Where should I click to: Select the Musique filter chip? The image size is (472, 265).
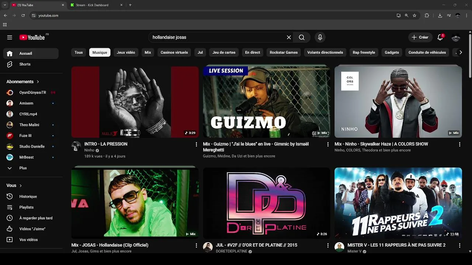click(x=100, y=52)
